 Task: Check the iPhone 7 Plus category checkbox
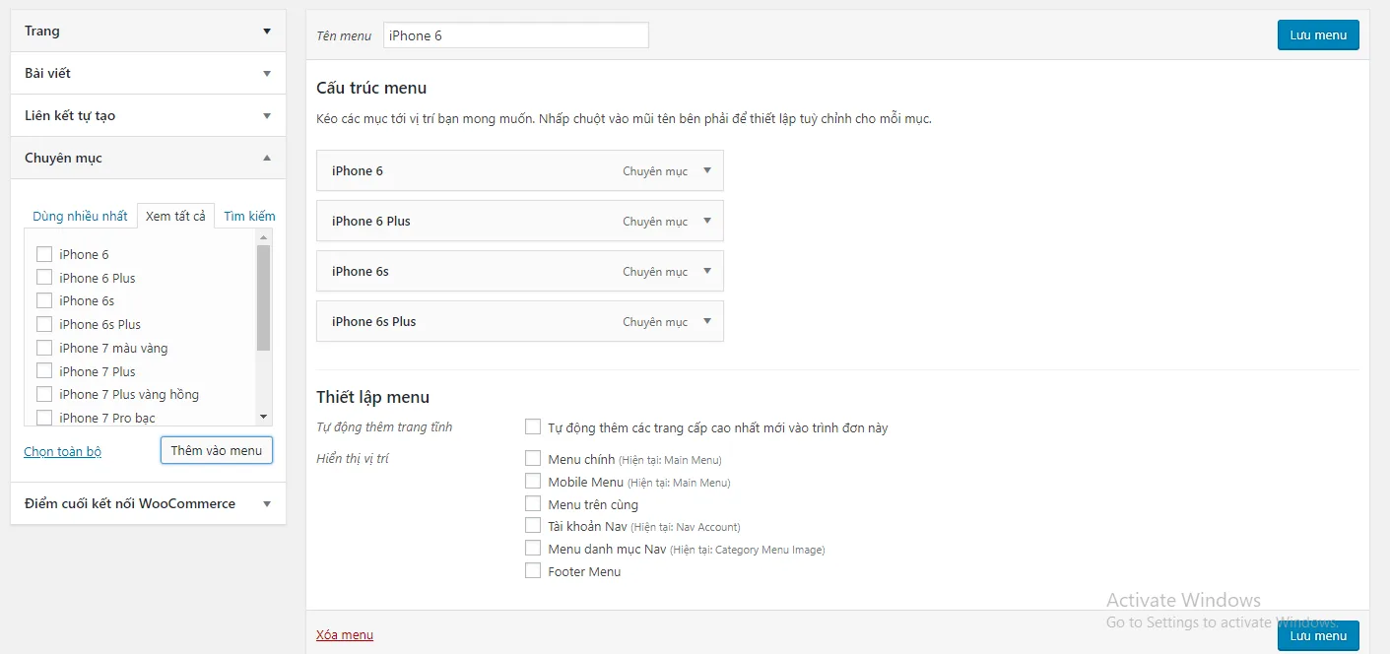click(x=43, y=371)
